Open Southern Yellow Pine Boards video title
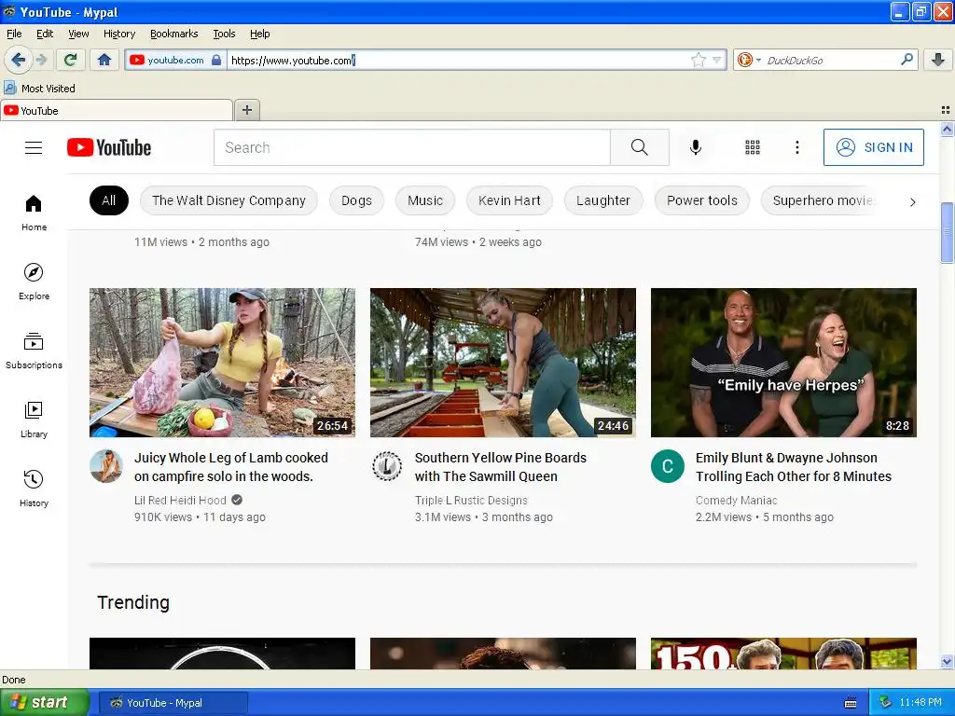 (x=501, y=467)
